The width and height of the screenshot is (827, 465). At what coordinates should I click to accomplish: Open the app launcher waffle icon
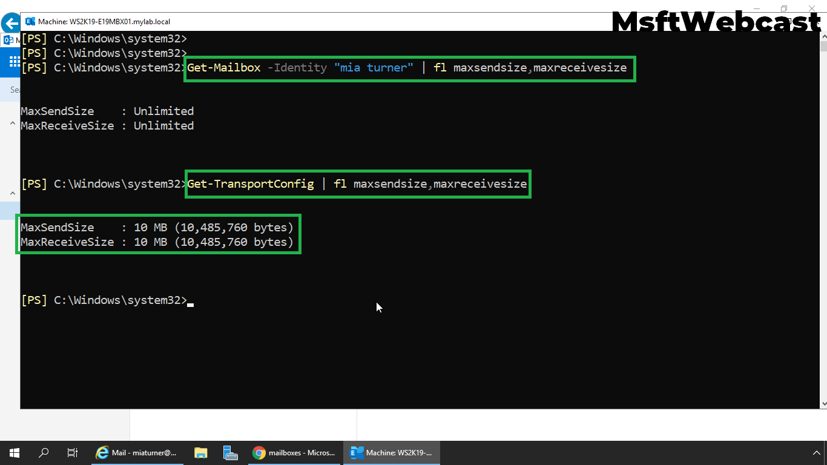10,62
